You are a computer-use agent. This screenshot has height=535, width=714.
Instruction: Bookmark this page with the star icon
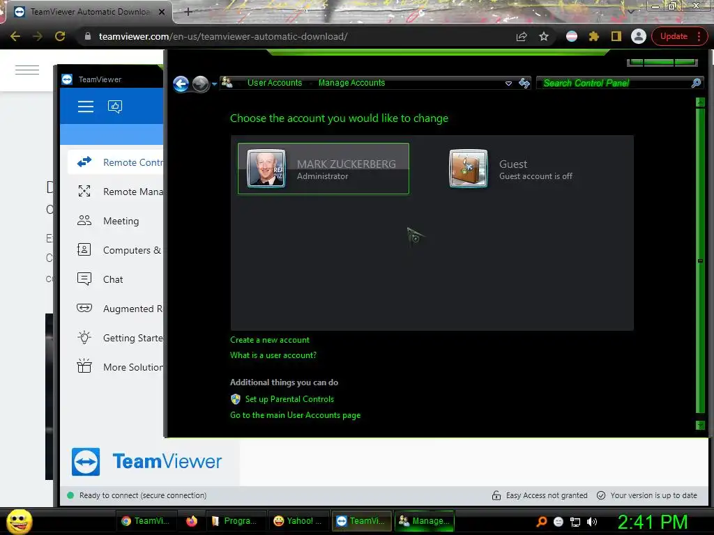click(x=544, y=36)
